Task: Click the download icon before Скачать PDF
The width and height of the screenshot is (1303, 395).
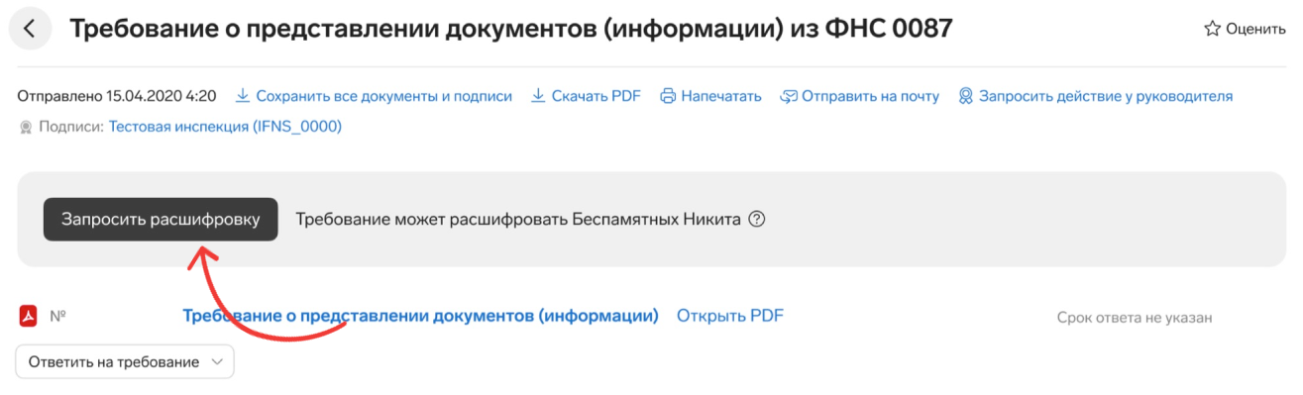Action: tap(539, 96)
